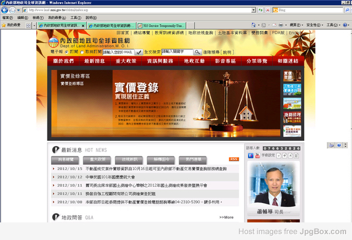The height and width of the screenshot is (240, 352).
Task: Open the 網頁 (Page) dropdown menu
Action: click(x=296, y=25)
